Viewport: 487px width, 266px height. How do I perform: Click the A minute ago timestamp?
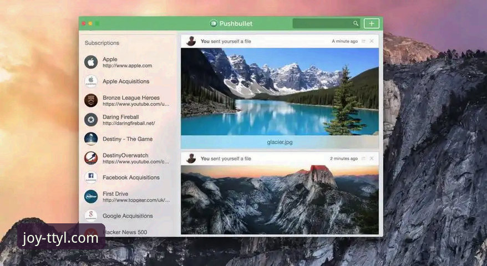point(345,41)
